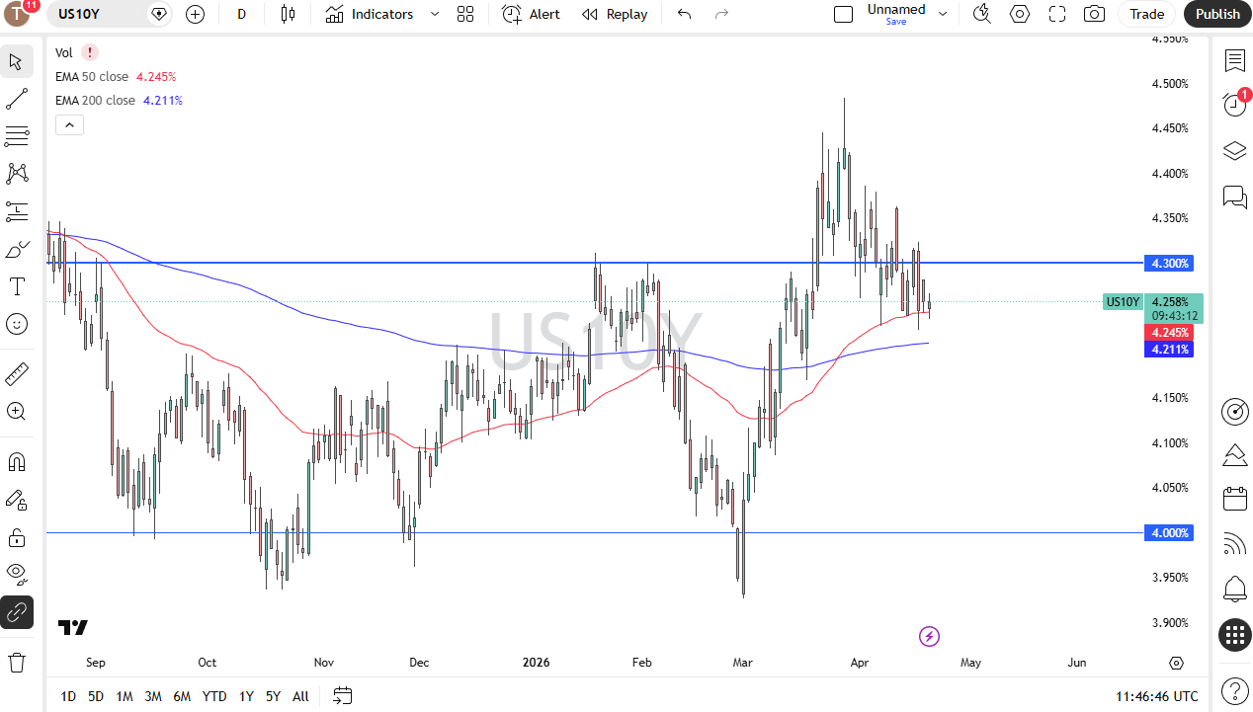The width and height of the screenshot is (1253, 712).
Task: Open the Fibonacci retracement tools
Action: (x=17, y=136)
